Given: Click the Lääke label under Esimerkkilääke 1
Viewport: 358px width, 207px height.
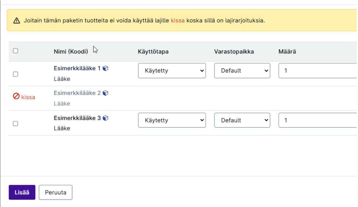Looking at the screenshot, I should [x=62, y=79].
